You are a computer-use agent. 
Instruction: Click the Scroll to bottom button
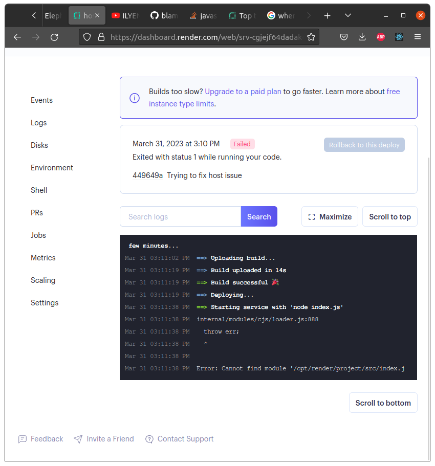[x=383, y=403]
